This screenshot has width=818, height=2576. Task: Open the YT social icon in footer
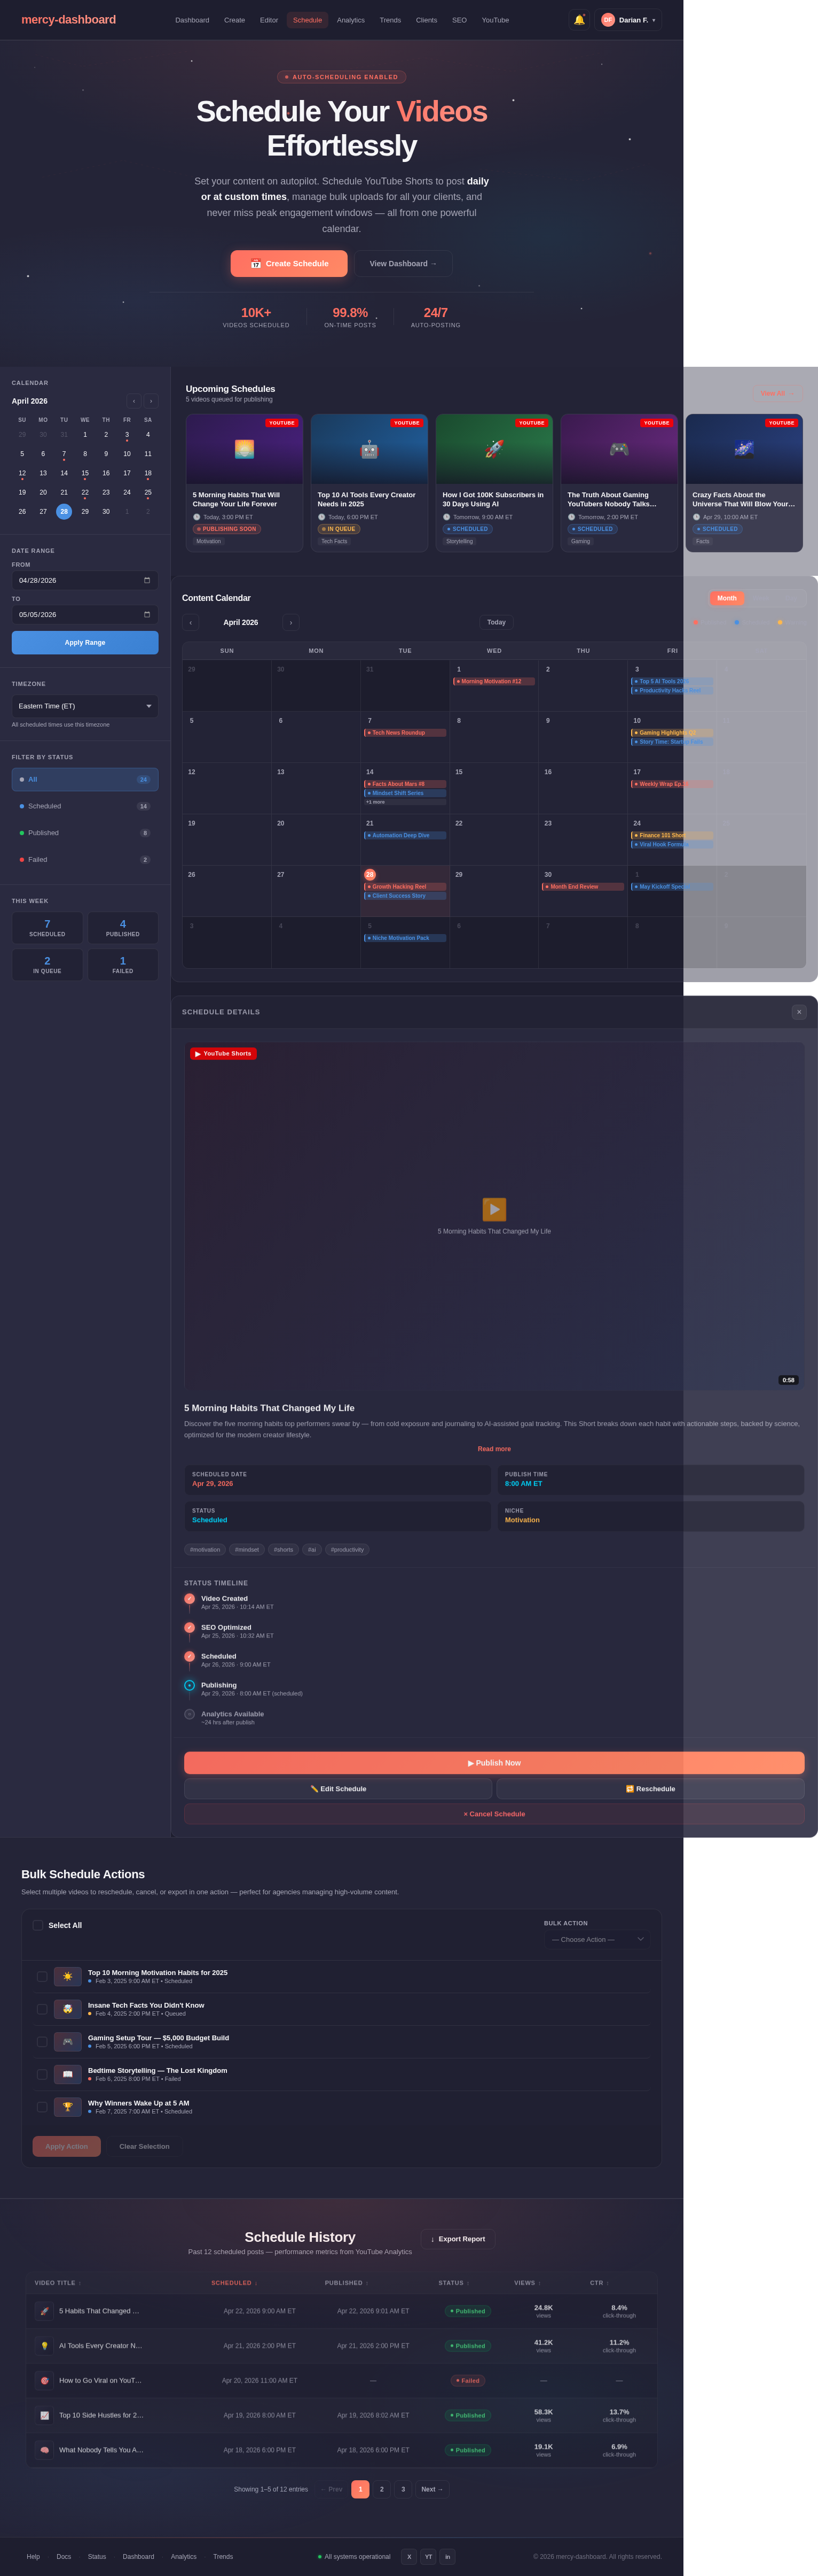click(x=428, y=2556)
